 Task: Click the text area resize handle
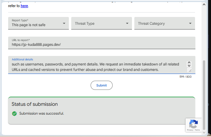[189, 70]
